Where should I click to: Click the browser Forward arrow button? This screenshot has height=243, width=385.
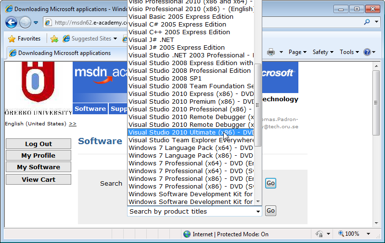click(25, 23)
